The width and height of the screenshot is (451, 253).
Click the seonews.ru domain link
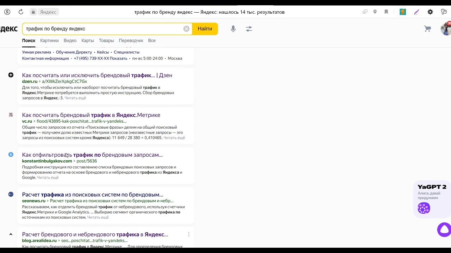pos(34,201)
